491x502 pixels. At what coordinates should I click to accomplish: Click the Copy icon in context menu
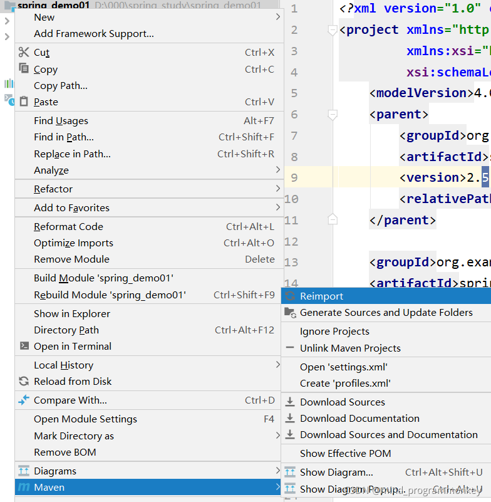(x=24, y=68)
